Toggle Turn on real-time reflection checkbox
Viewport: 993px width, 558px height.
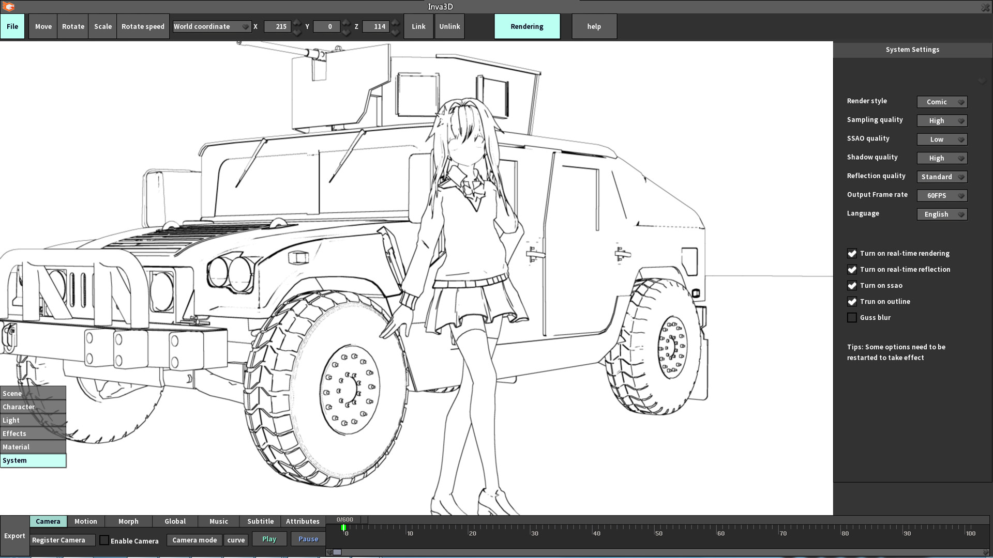click(852, 269)
